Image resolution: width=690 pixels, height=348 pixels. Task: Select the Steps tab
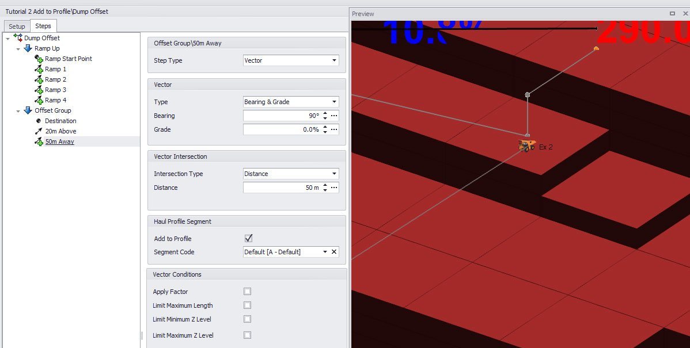(x=43, y=26)
